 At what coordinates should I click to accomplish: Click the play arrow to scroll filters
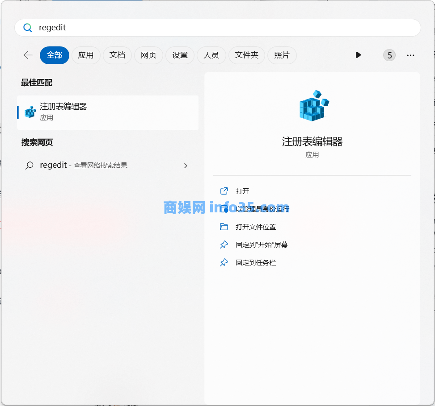[x=358, y=55]
